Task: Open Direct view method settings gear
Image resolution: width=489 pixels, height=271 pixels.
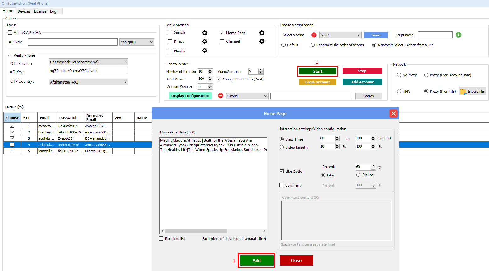Action: [204, 41]
